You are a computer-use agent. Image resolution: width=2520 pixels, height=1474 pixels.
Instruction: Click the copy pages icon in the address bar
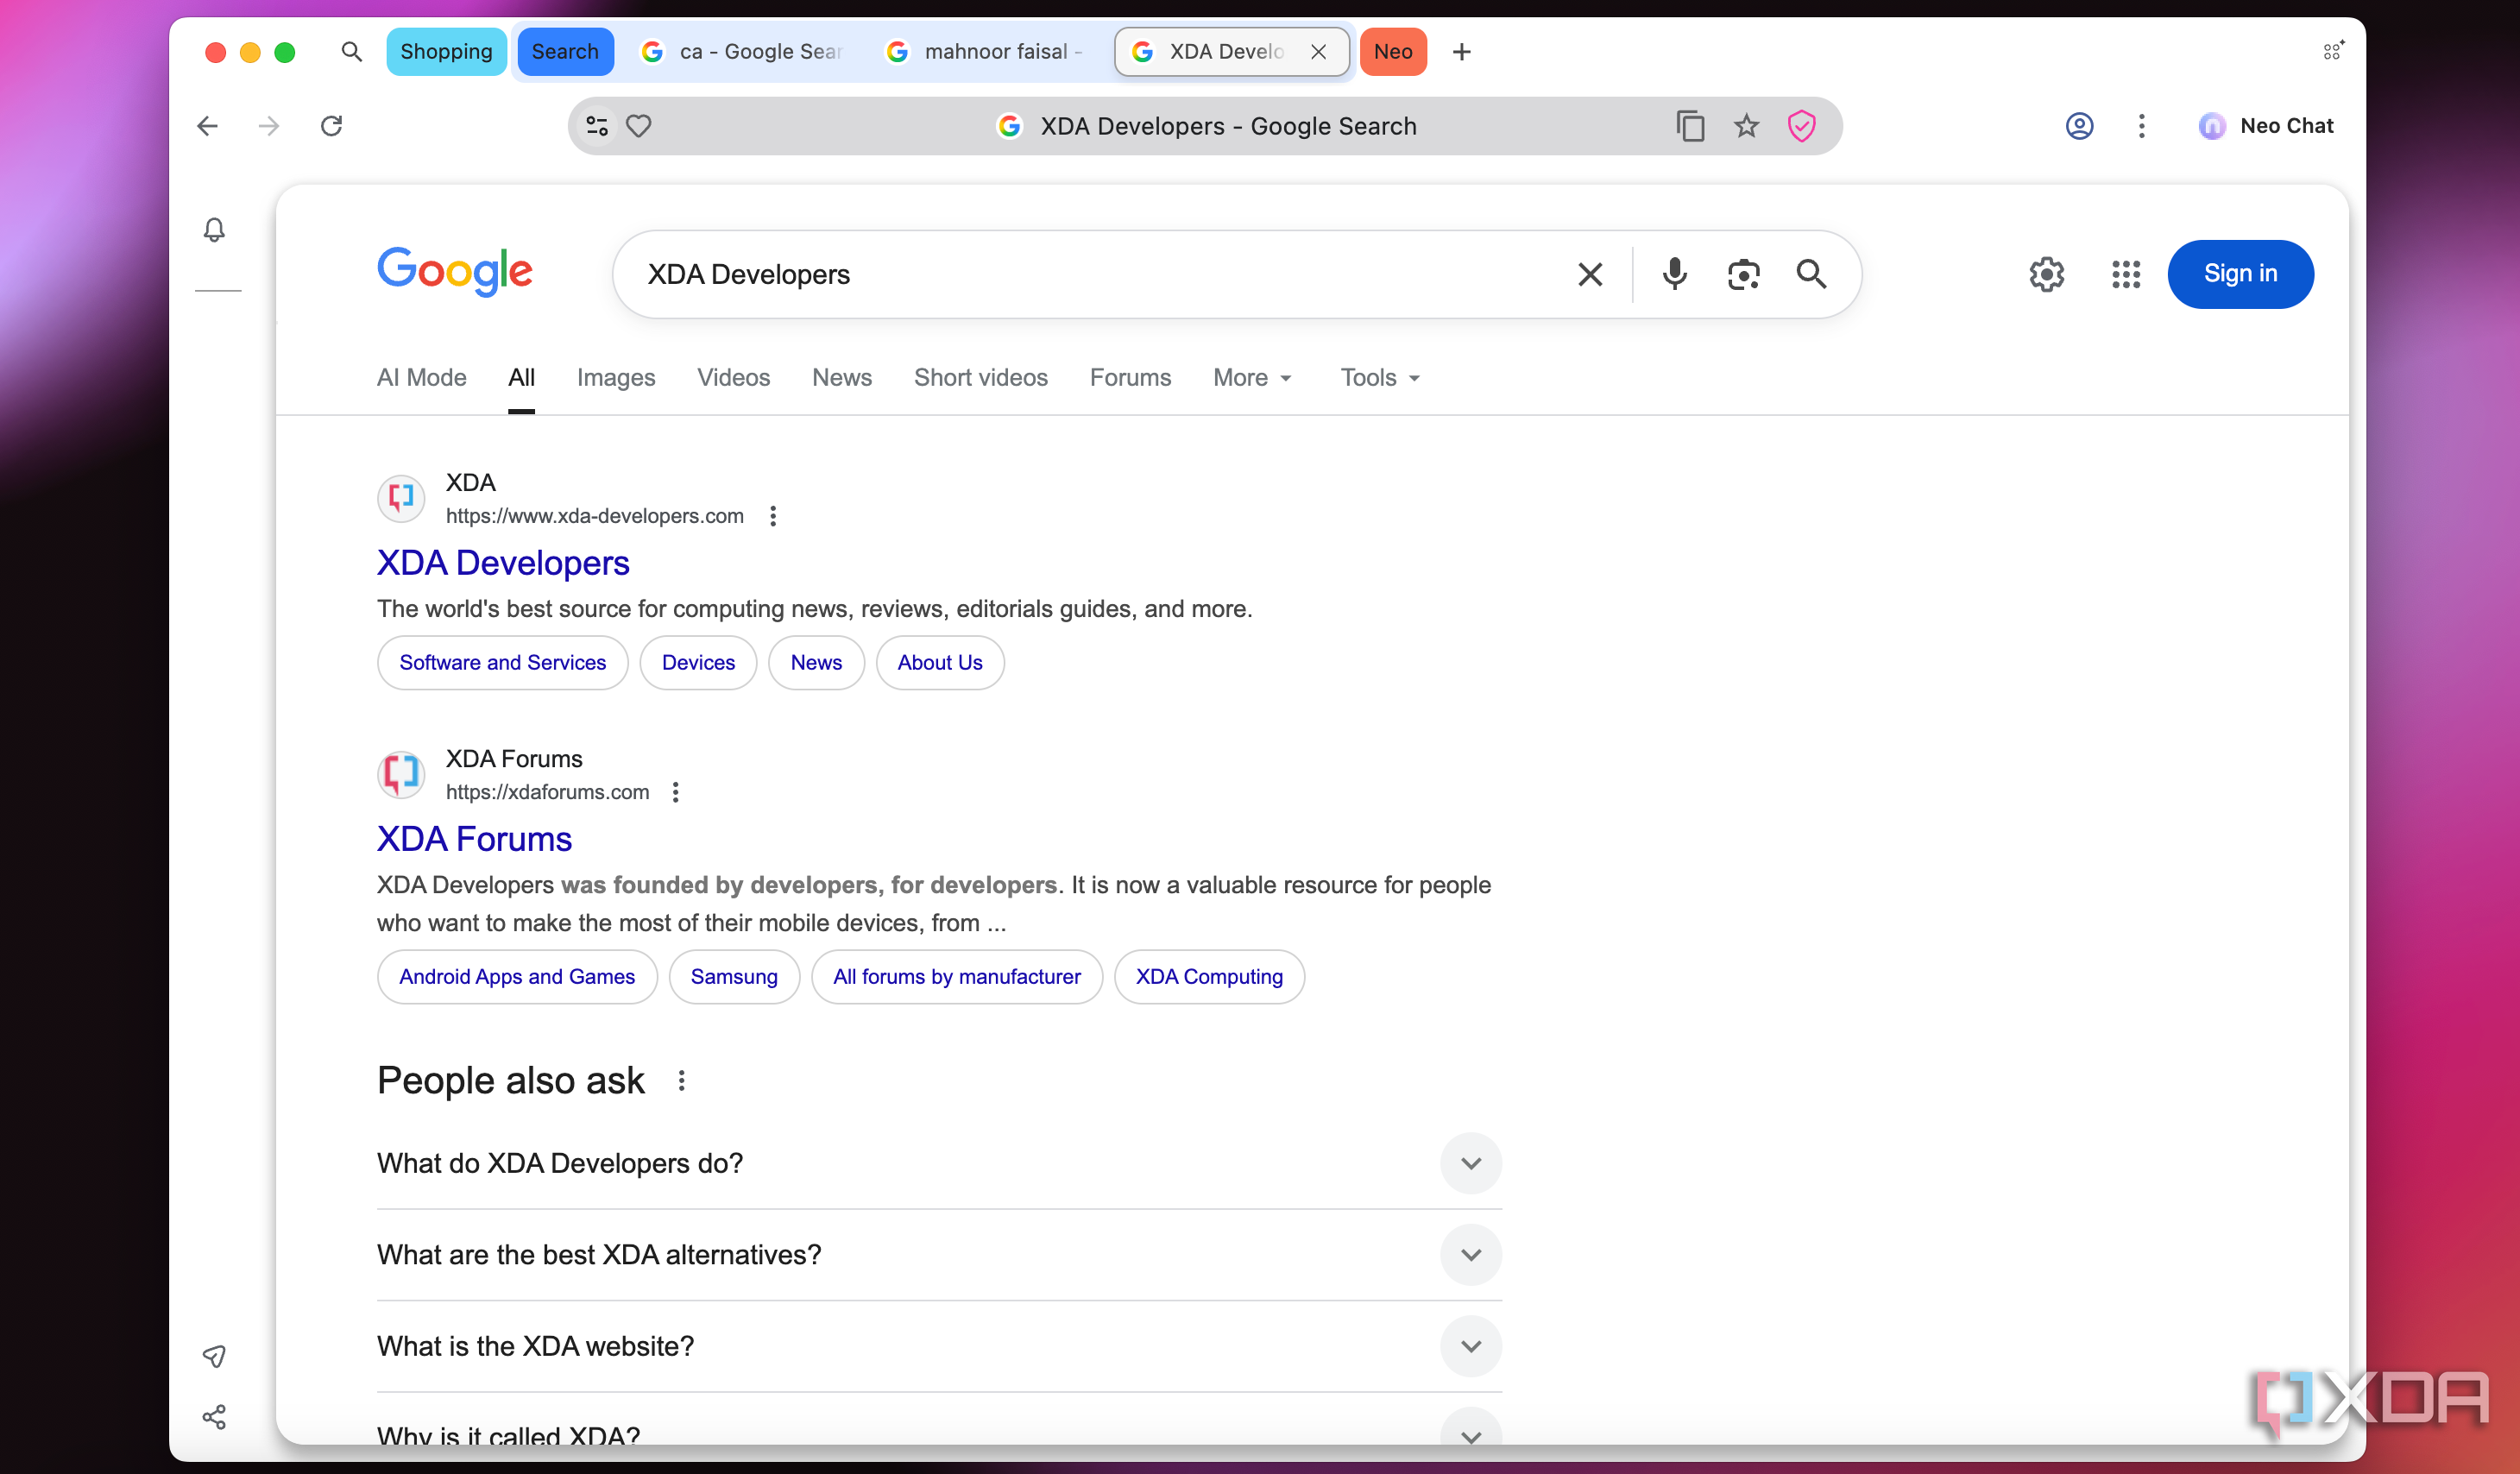[1690, 126]
